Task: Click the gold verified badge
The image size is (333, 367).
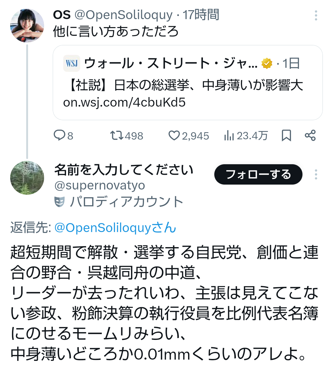Action: pyautogui.click(x=267, y=63)
